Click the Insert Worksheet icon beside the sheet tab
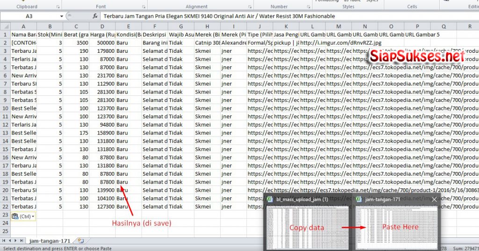 80,241
